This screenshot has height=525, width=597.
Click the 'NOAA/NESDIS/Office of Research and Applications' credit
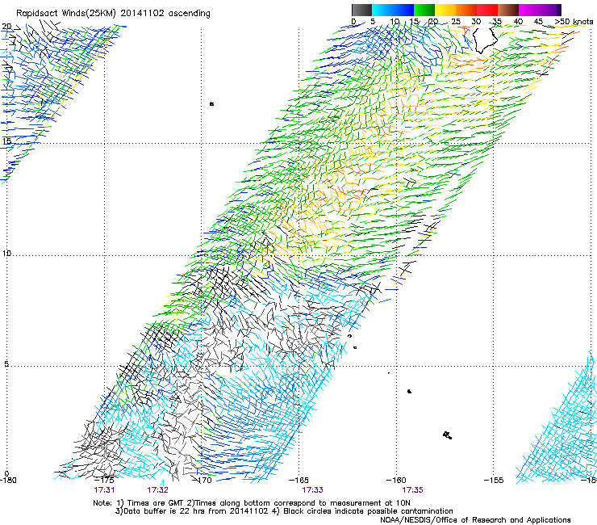pos(475,520)
